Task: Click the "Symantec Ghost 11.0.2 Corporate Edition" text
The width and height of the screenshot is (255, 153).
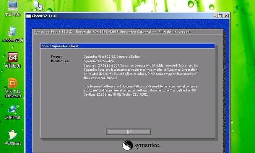Action: (112, 57)
